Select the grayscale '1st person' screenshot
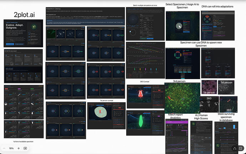246x154 pixels. (226, 87)
